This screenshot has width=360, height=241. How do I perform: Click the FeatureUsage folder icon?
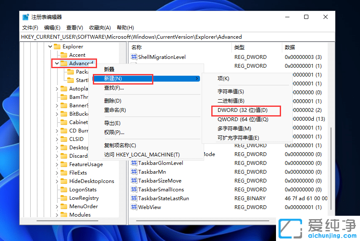64,164
